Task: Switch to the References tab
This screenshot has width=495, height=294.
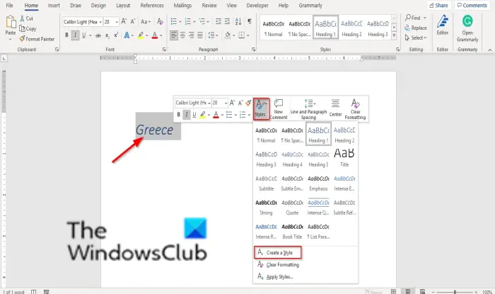Action: coord(152,6)
